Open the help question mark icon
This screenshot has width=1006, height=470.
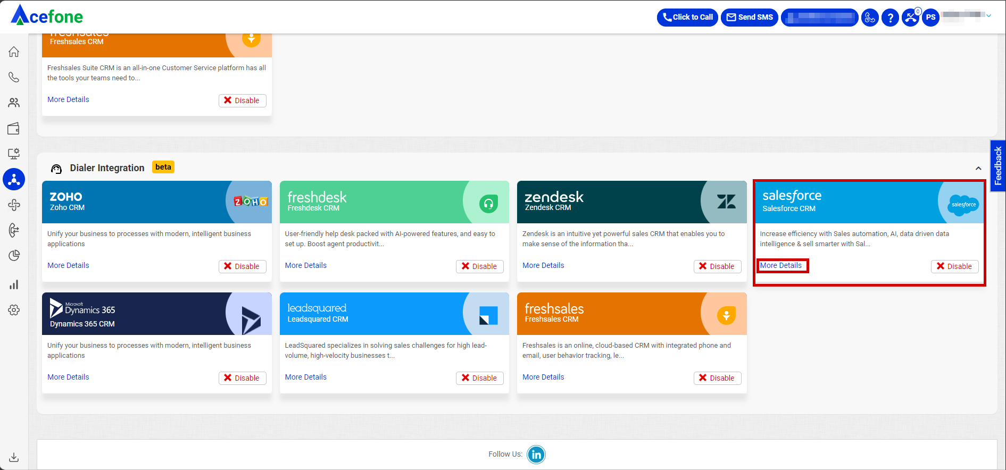(x=890, y=18)
